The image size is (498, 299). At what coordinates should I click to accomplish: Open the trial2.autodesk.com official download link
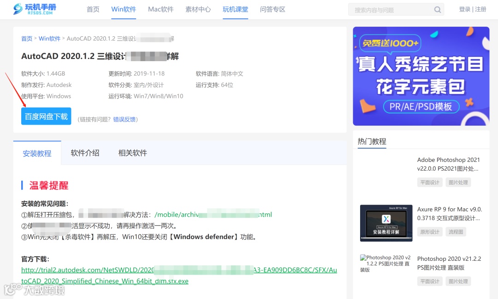pos(179,276)
